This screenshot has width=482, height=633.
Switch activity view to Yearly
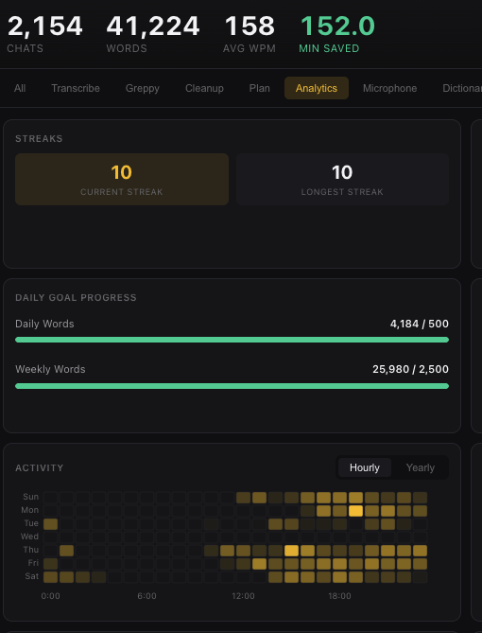(421, 467)
